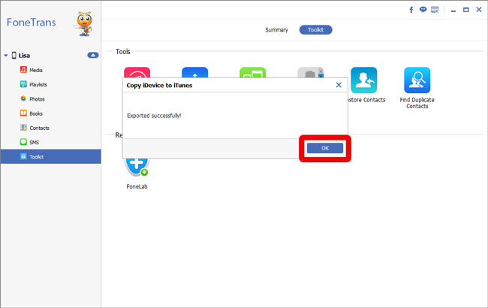Click the Contacts address book icon
Screen dimensions: 488x308
(x=23, y=127)
